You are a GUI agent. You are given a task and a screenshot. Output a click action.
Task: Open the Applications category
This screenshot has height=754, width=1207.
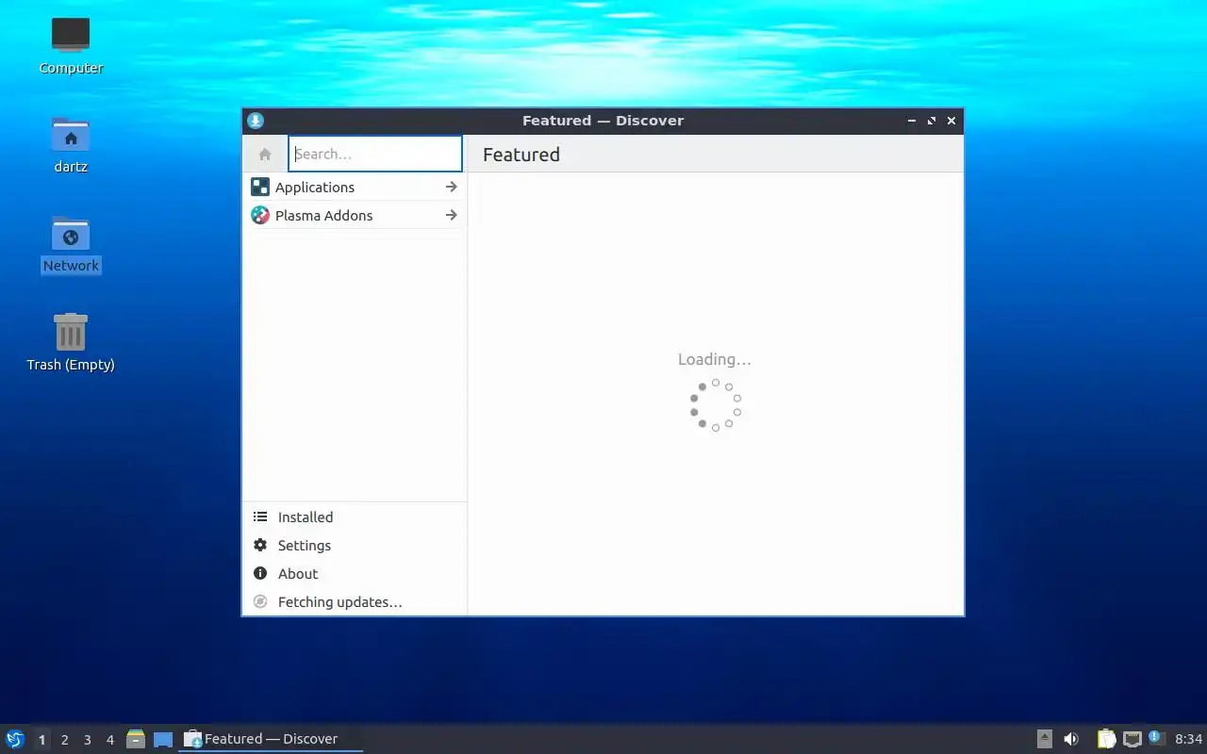pos(355,187)
